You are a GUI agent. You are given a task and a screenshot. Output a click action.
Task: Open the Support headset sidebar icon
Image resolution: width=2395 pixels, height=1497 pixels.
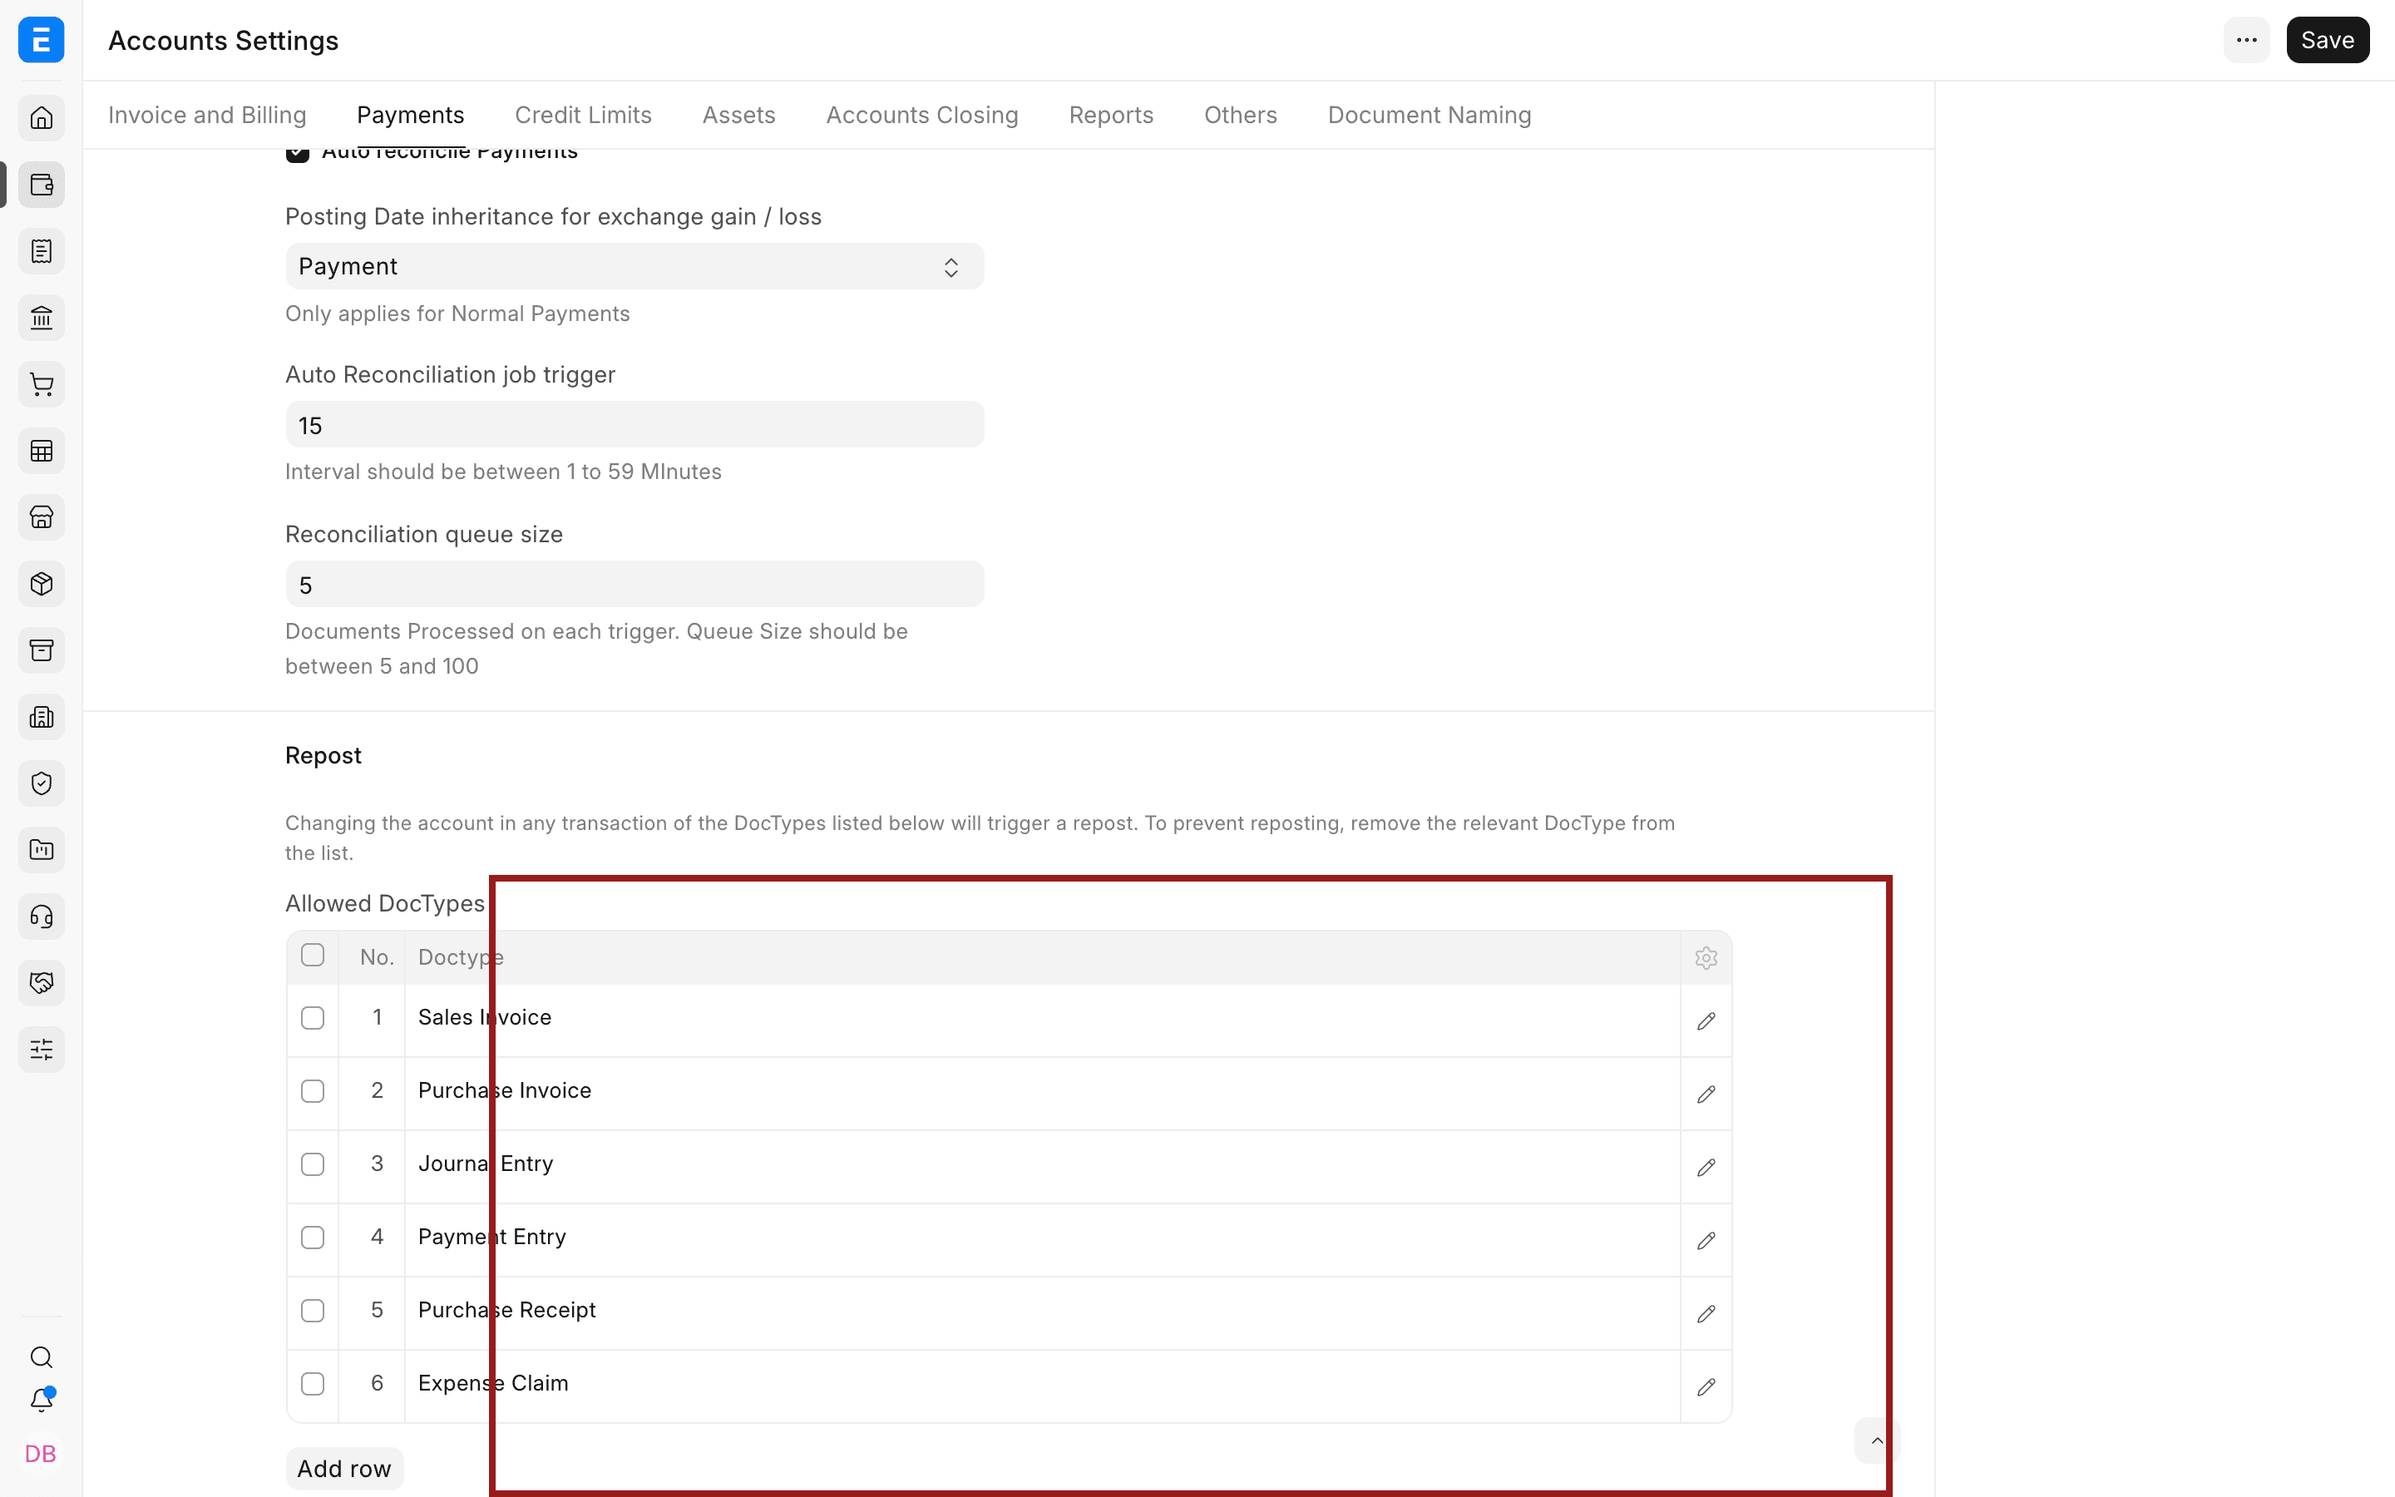tap(41, 916)
